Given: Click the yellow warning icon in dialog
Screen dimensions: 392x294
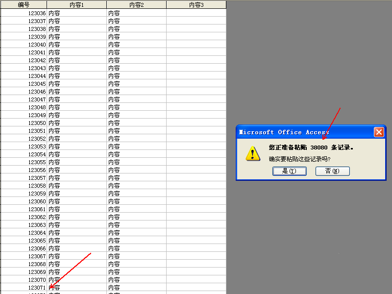Looking at the screenshot, I should [253, 153].
